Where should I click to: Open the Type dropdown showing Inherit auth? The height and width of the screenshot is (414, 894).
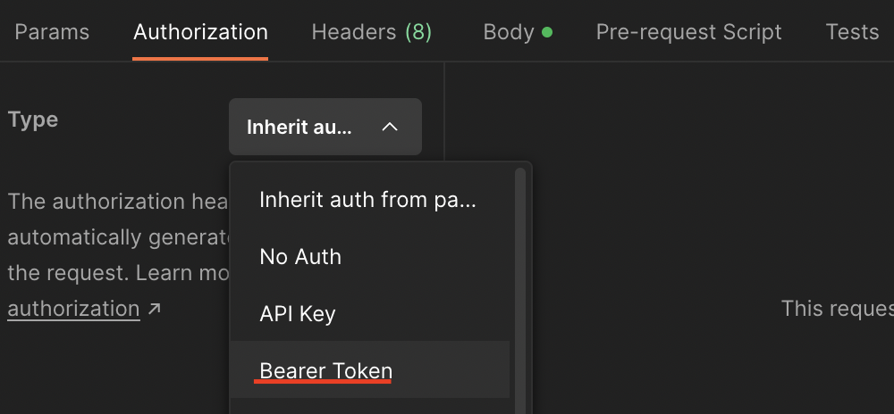coord(325,127)
